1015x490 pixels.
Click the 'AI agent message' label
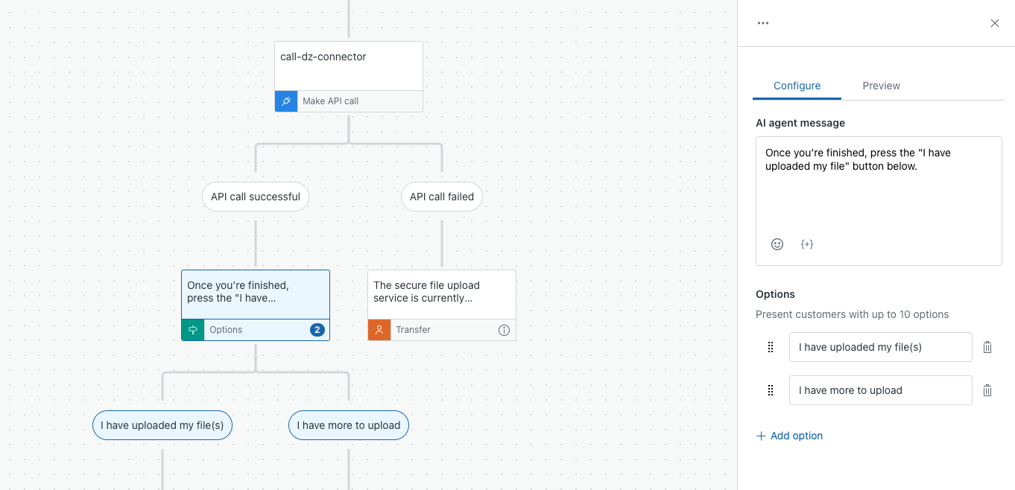800,123
